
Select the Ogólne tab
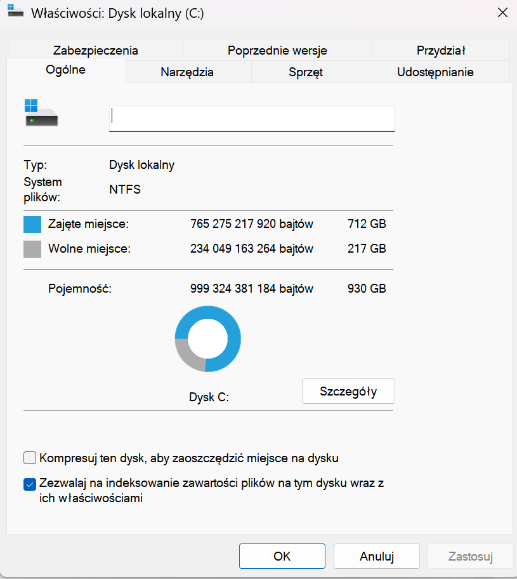tap(66, 70)
